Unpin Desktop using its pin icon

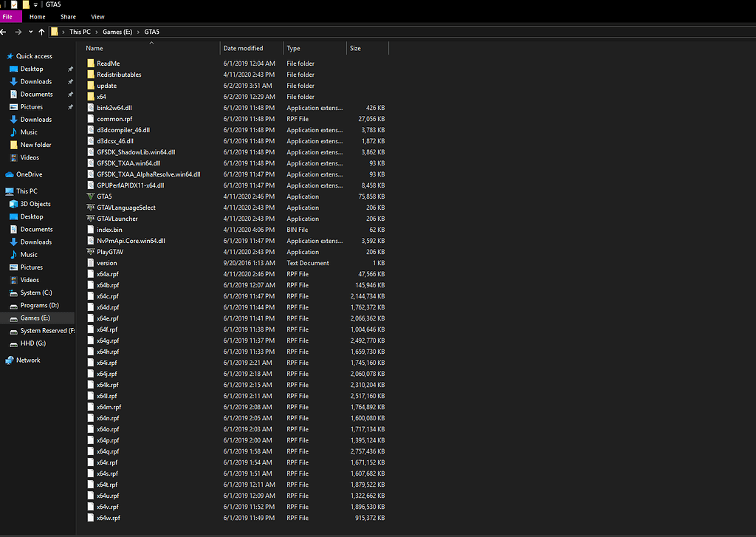coord(72,69)
